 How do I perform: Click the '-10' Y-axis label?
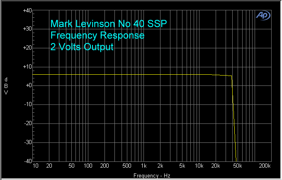[x=28, y=104]
